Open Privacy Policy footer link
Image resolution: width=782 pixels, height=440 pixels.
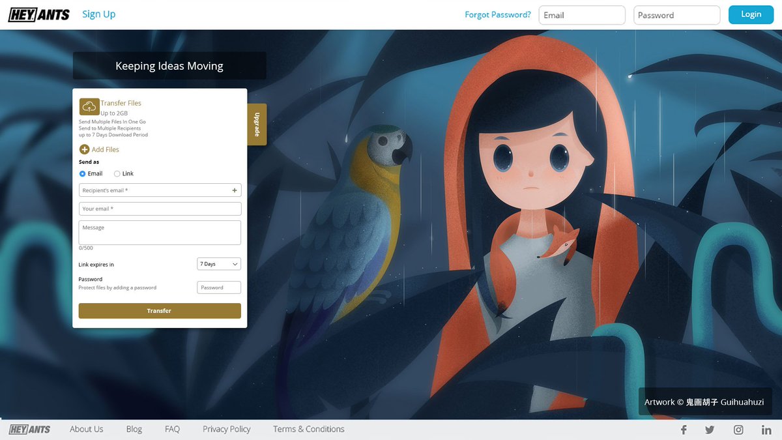point(227,429)
